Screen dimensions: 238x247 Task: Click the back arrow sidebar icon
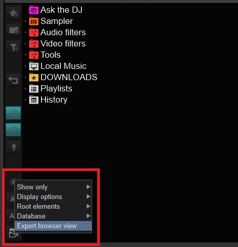13,80
